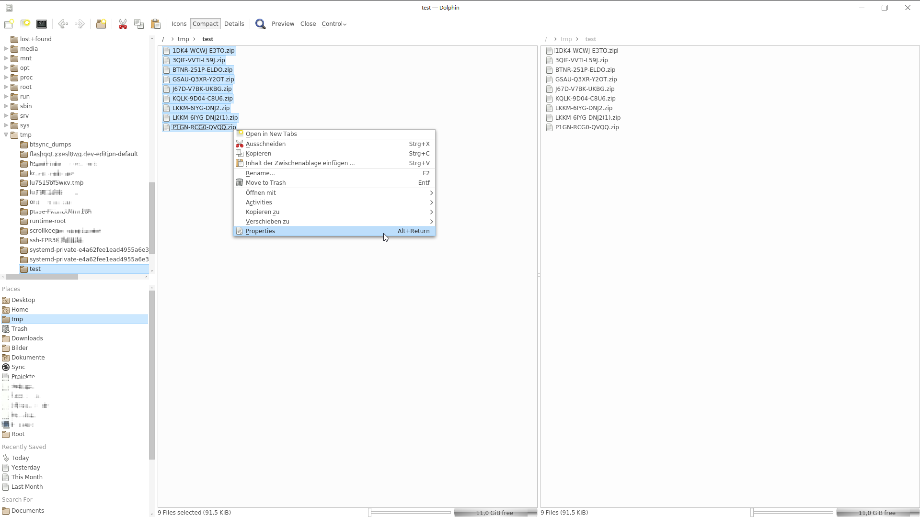
Task: Open the Trash place in sidebar
Action: coord(19,329)
